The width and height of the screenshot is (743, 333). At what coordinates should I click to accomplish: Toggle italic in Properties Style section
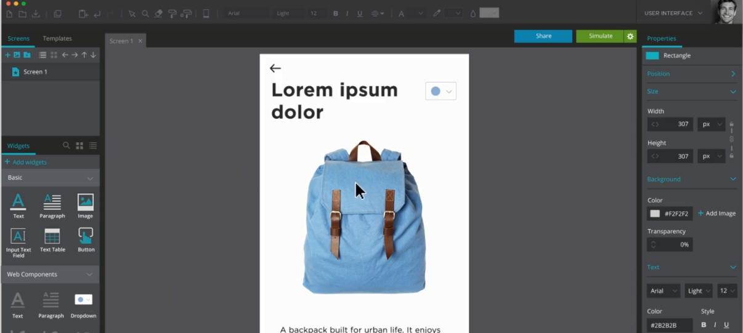715,325
